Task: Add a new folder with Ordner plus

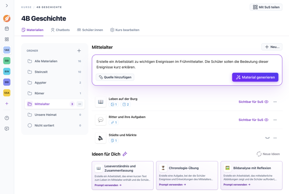Action: click(79, 51)
